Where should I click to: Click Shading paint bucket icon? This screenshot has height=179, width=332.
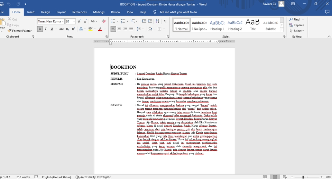(x=150, y=29)
